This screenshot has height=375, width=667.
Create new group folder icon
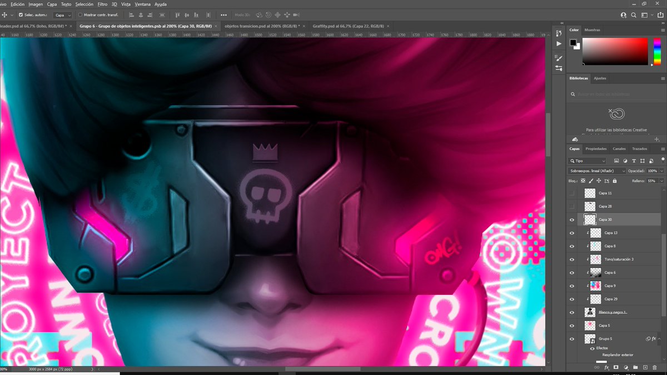point(635,368)
